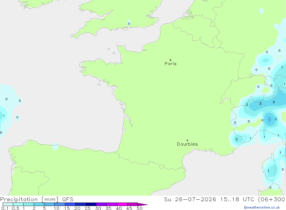
Task: Click the '0' value over southern England
Action: click(x=129, y=23)
